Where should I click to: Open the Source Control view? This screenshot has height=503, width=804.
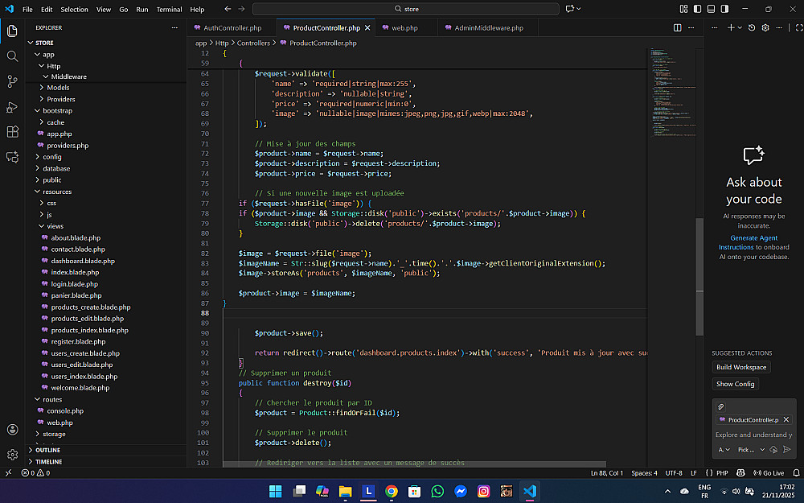click(x=12, y=81)
